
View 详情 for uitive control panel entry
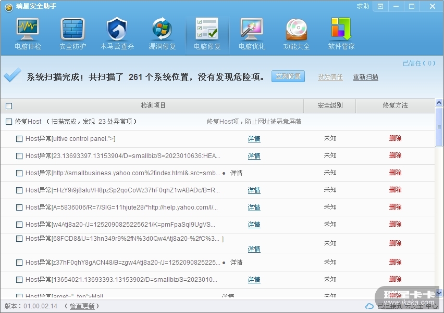coord(254,139)
